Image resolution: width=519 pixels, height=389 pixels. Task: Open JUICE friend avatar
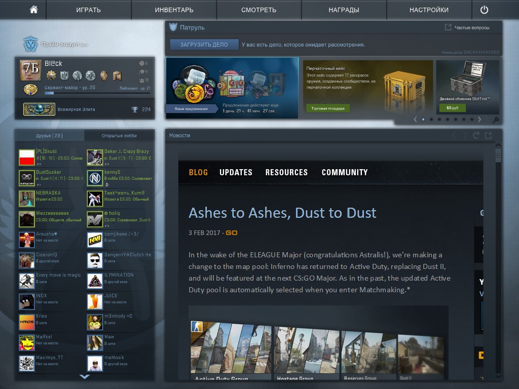click(x=95, y=302)
